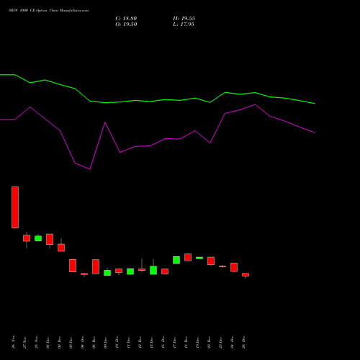
Task: Select the red candle for 22 Dec
Action: point(211,261)
